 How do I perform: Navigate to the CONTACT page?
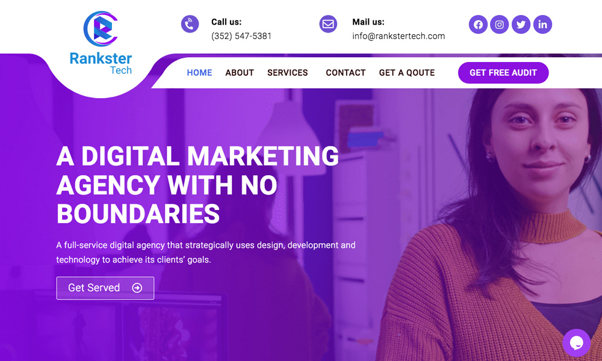point(346,73)
